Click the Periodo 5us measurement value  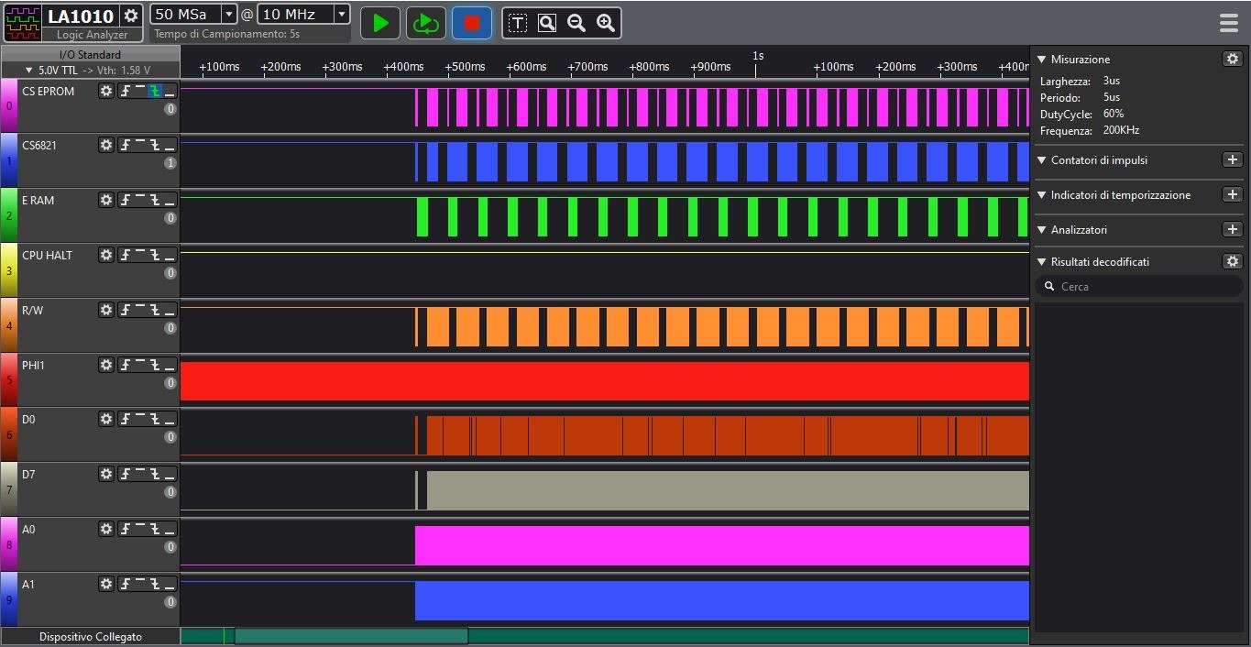tap(1112, 97)
